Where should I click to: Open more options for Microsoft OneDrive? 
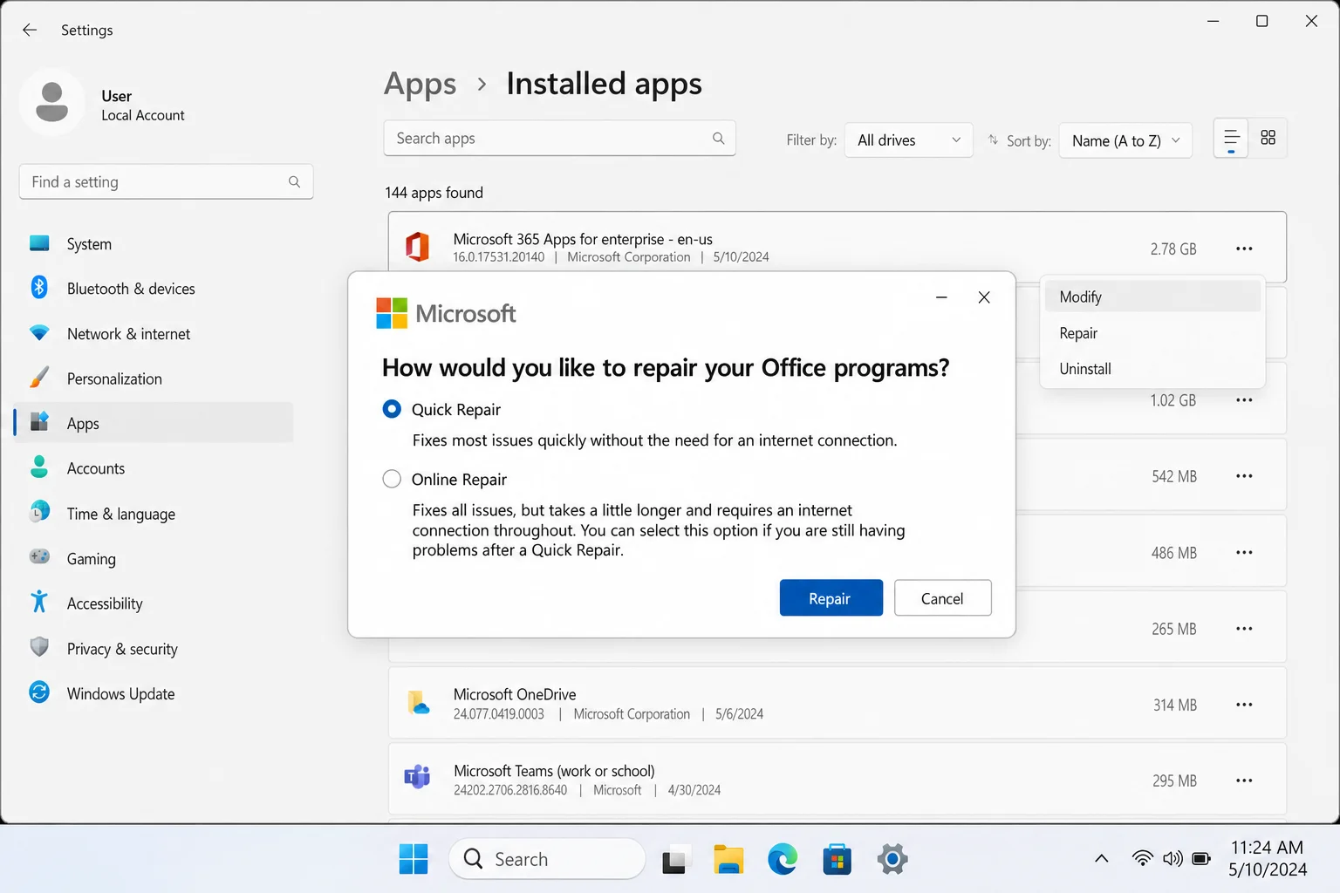point(1244,705)
